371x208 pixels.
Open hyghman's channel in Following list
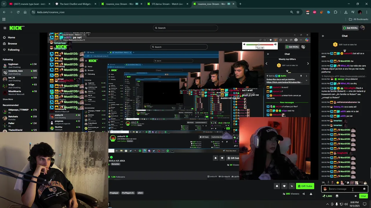pos(19,65)
